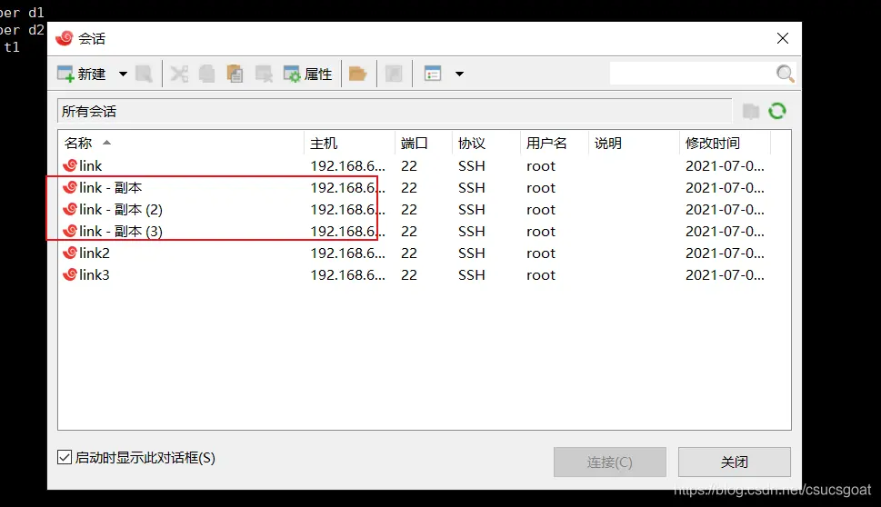Open 属性 session properties
Image resolution: width=881 pixels, height=507 pixels.
click(x=308, y=75)
